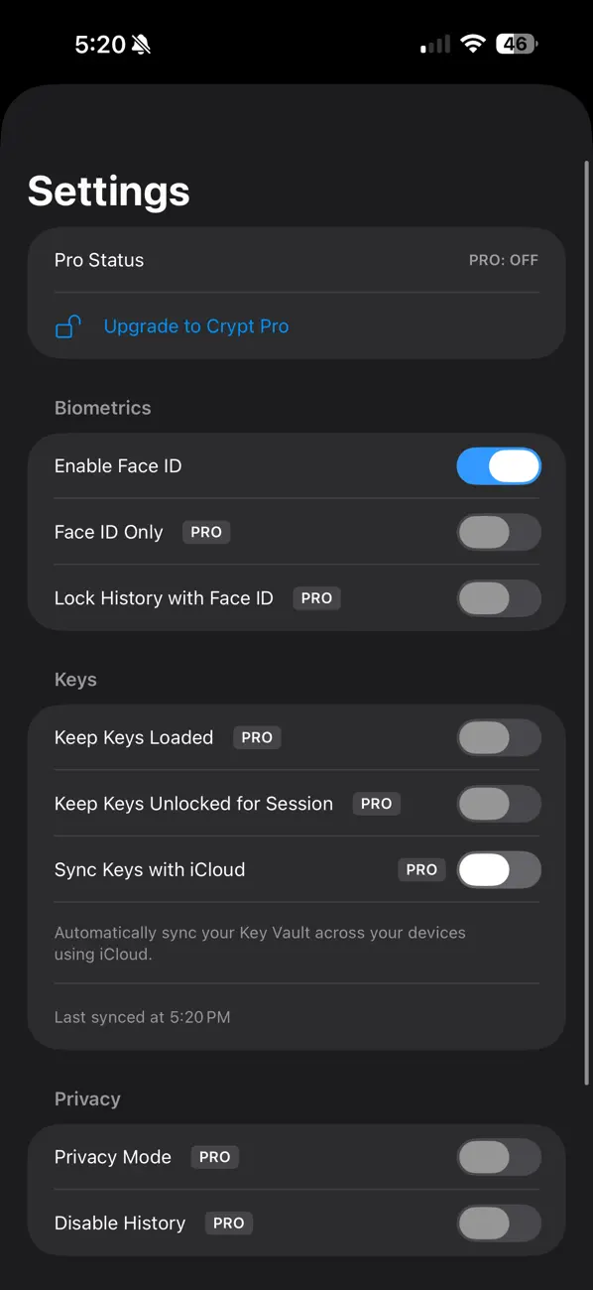Select the Pro Status row
This screenshot has width=593, height=1290.
coord(296,260)
